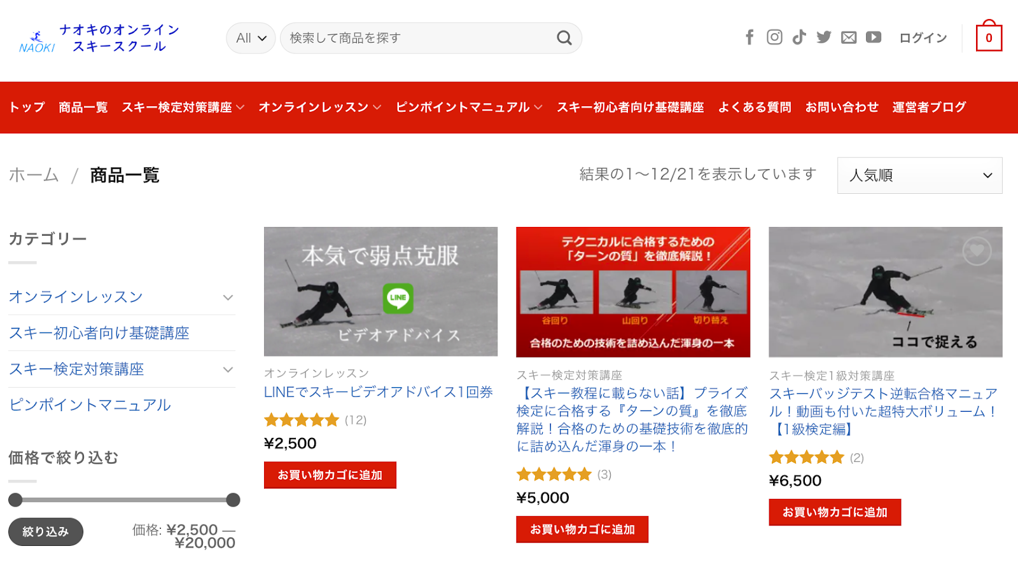Viewport: 1018px width, 572px height.
Task: Open the All category search dropdown
Action: [251, 38]
